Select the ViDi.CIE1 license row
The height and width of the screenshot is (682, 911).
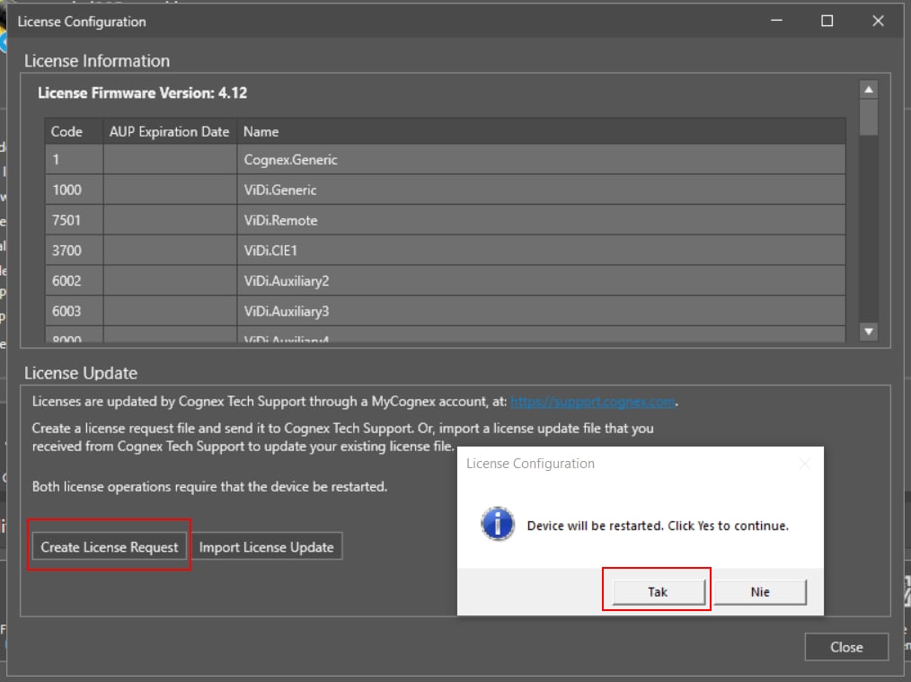[445, 251]
